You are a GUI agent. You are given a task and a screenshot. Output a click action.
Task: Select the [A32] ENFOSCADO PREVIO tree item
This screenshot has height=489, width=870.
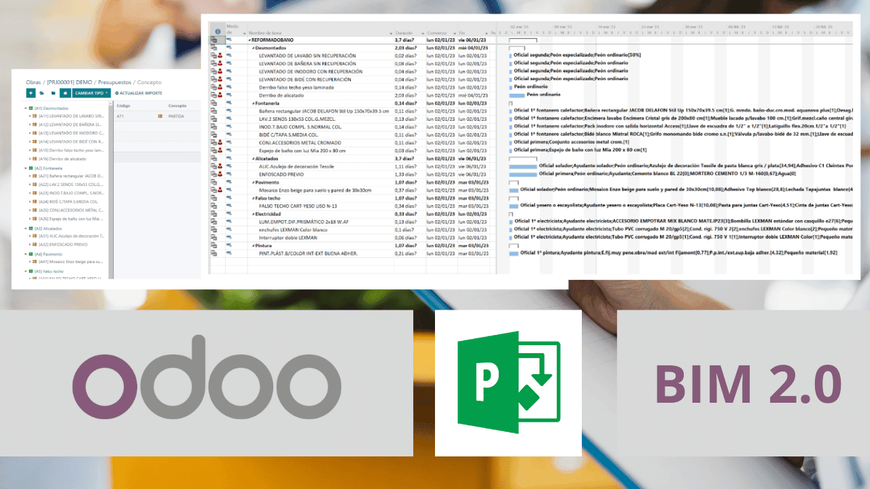(62, 244)
